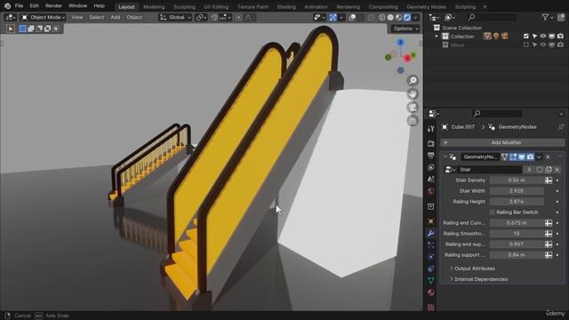
Task: Open the Object Mode dropdown
Action: tap(44, 18)
